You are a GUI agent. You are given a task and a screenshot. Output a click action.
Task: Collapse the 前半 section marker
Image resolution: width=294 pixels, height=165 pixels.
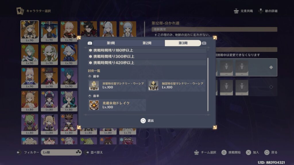[x=90, y=76]
